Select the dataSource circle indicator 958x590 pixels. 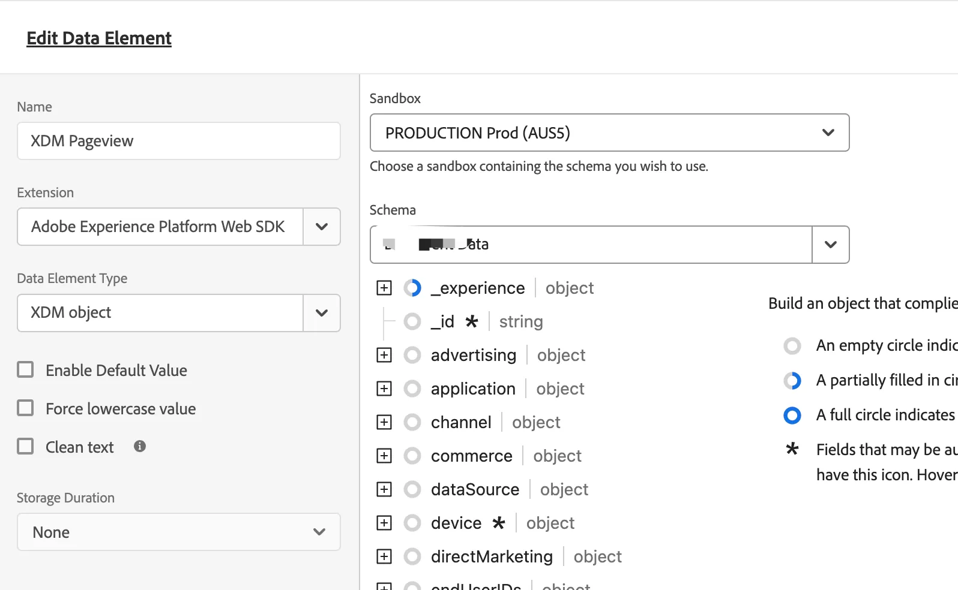[412, 489]
